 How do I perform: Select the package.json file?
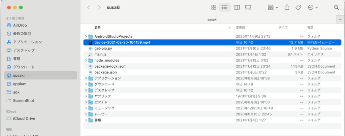coord(212,72)
